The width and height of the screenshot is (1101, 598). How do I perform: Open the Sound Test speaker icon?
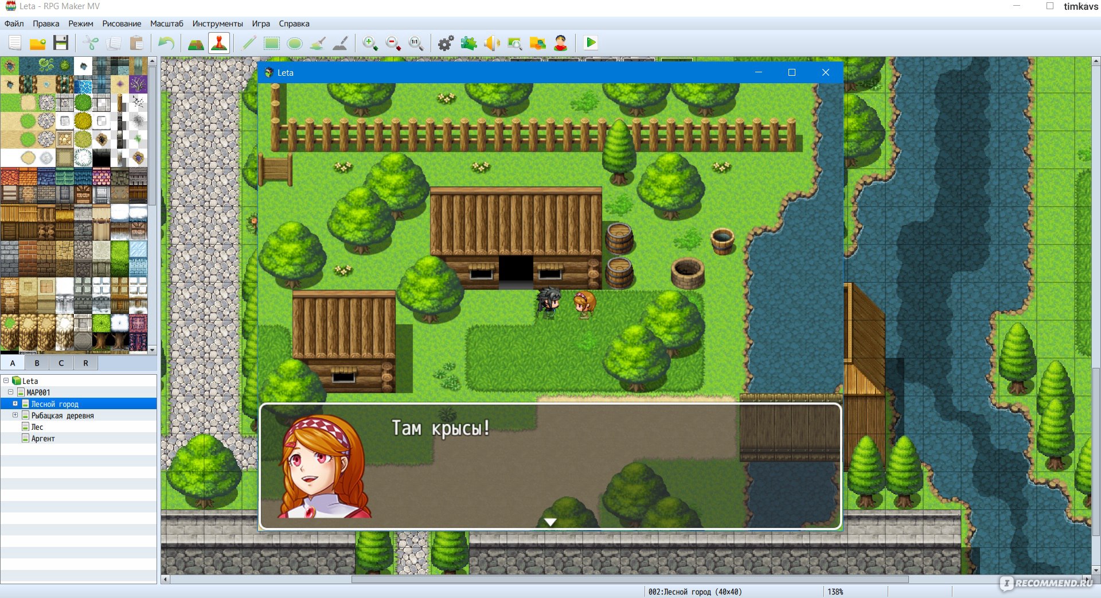492,43
